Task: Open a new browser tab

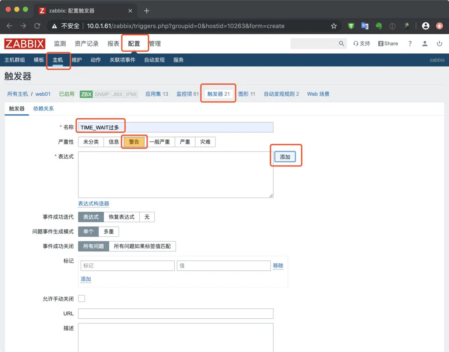Action: (x=147, y=11)
